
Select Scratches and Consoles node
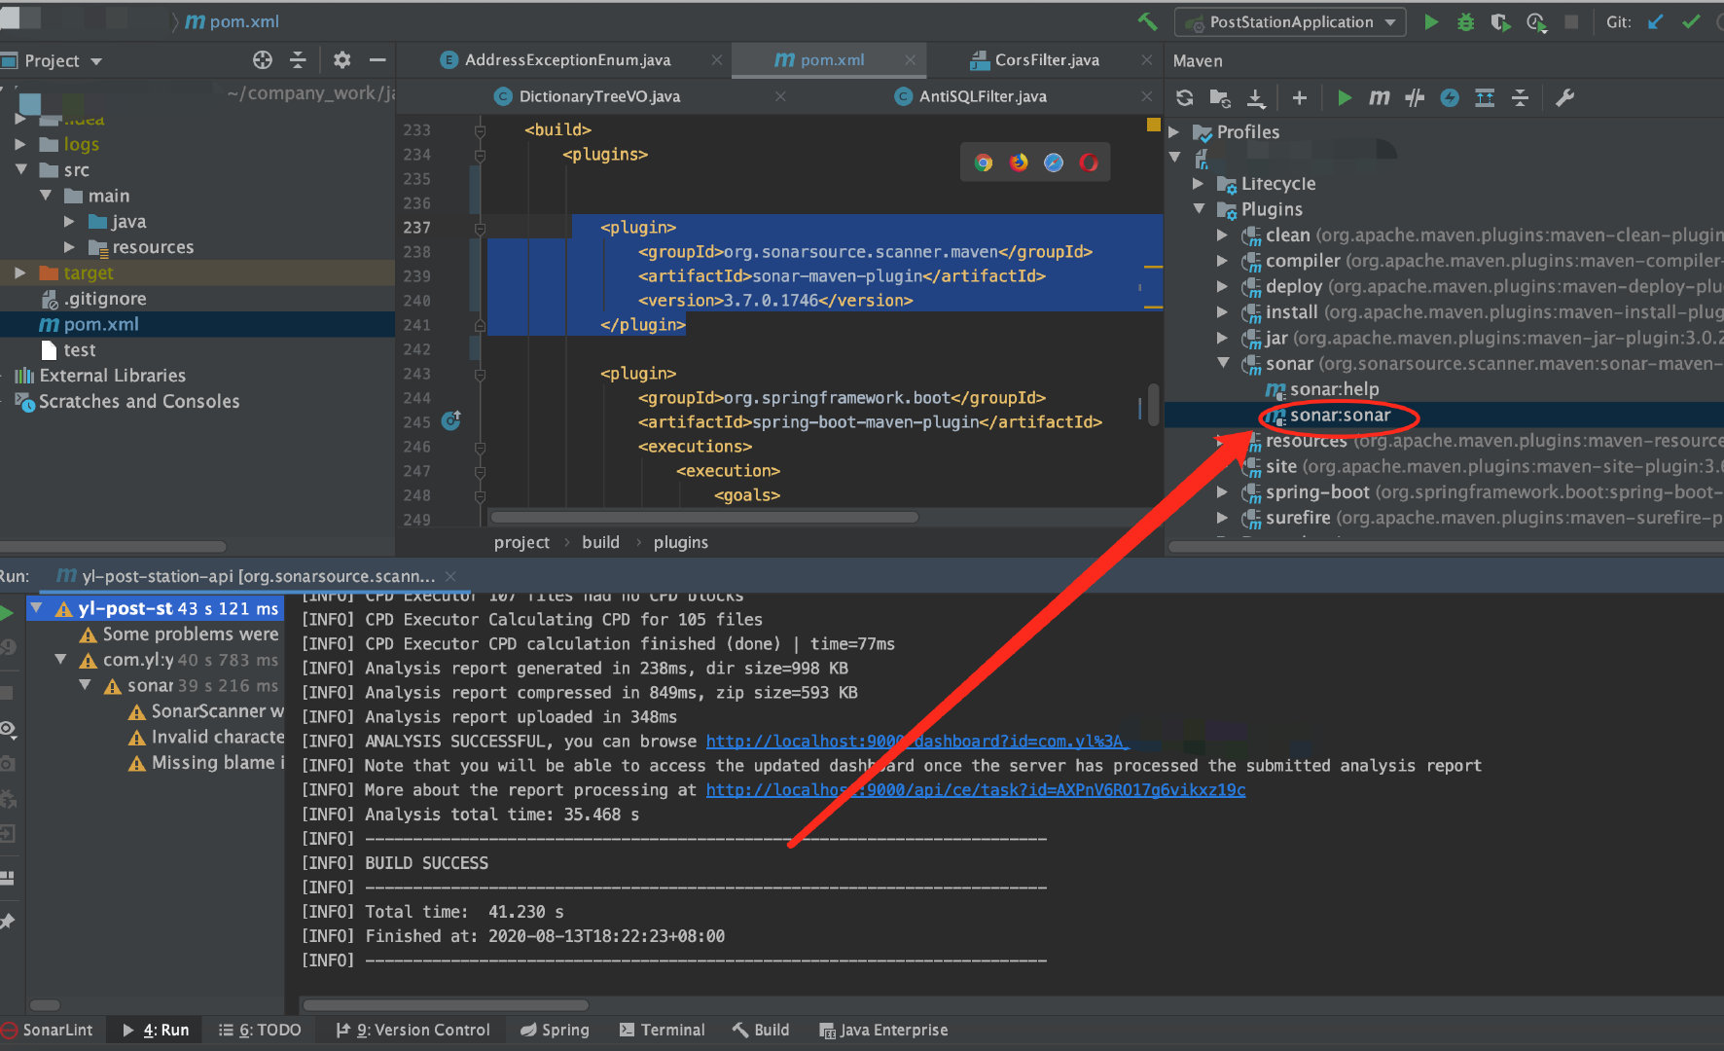[138, 401]
